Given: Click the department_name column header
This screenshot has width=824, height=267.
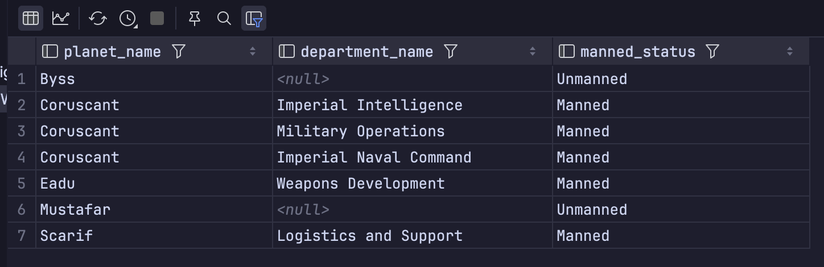Looking at the screenshot, I should click(x=366, y=52).
